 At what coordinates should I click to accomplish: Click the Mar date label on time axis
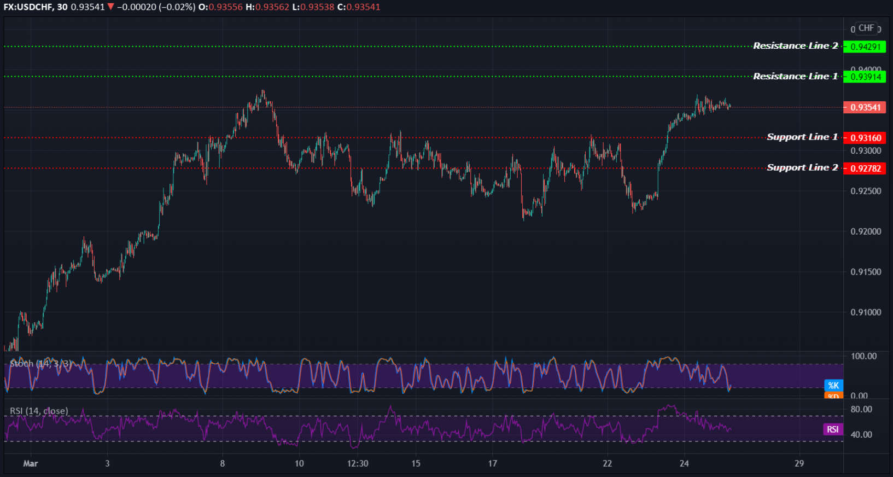coord(31,463)
